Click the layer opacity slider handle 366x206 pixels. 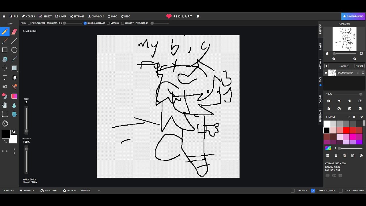click(361, 94)
